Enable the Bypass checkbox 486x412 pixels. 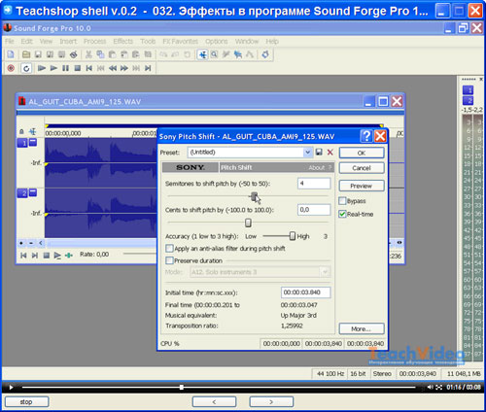[x=342, y=201]
